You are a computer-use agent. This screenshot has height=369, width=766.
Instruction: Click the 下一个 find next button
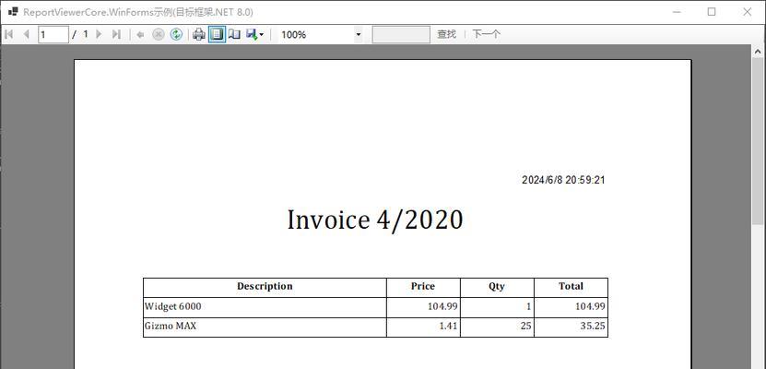coord(487,34)
